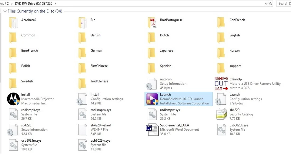Select the sb4220.w9xinf file icon

coord(83,130)
